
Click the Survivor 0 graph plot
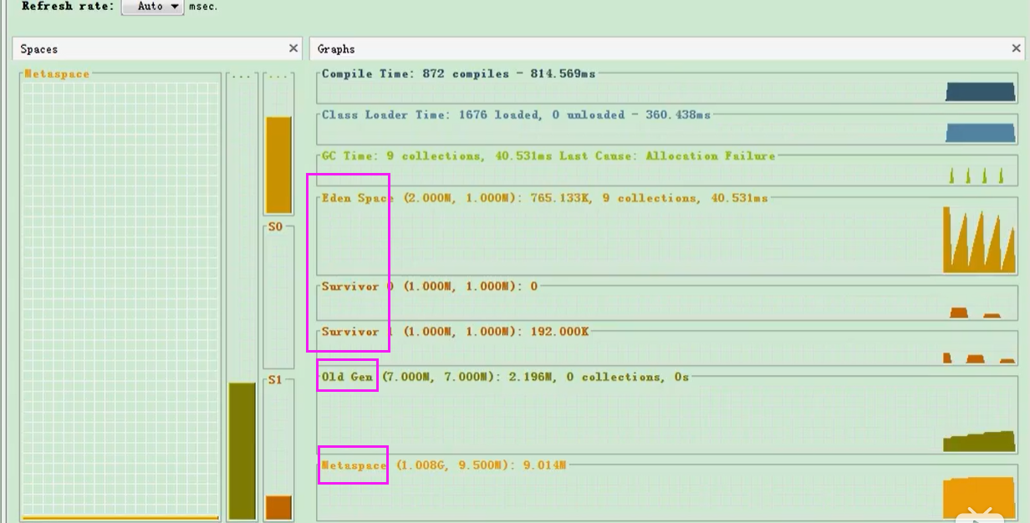[x=975, y=312]
